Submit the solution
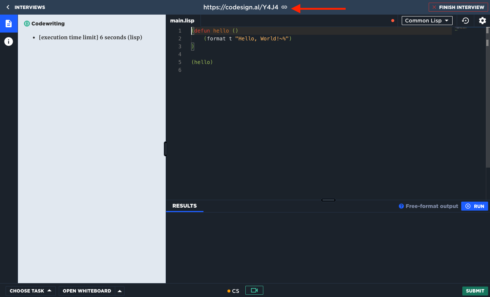The width and height of the screenshot is (490, 297). click(x=475, y=291)
